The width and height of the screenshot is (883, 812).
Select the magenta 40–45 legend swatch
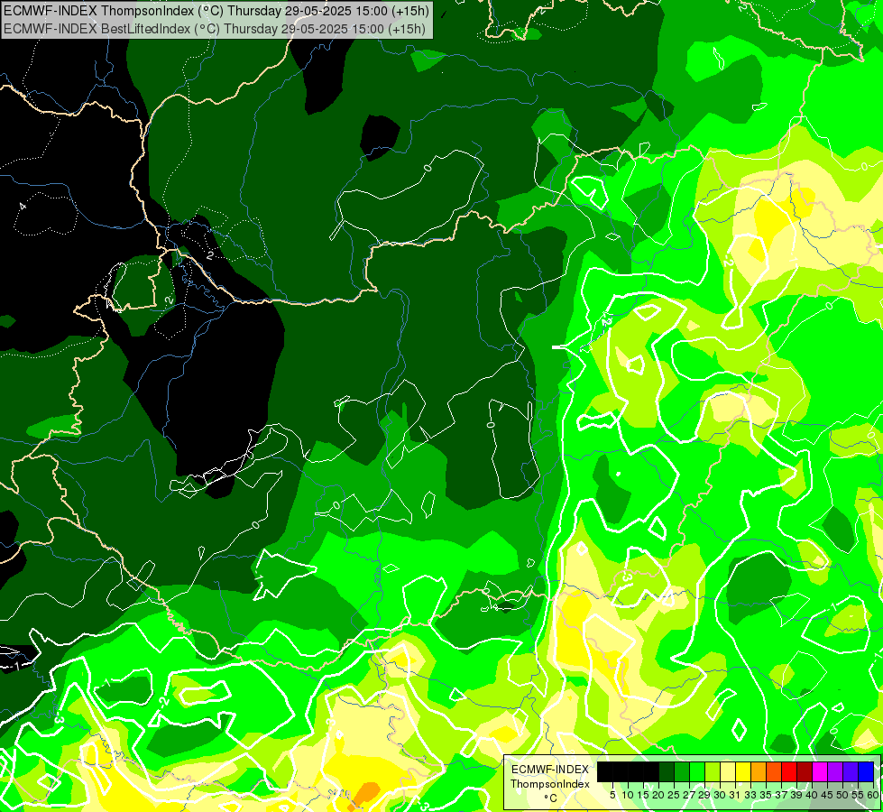(821, 772)
